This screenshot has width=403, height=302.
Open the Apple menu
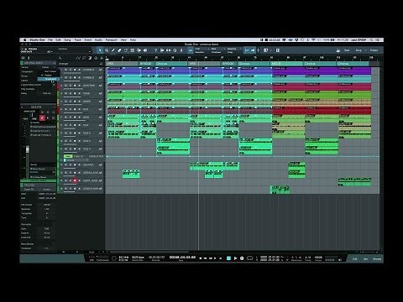[x=24, y=40]
